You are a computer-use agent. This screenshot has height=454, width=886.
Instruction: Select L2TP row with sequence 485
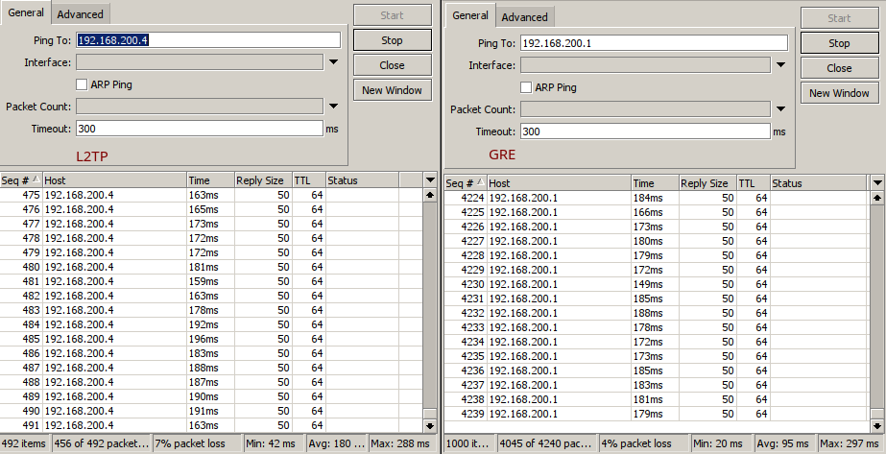click(211, 339)
